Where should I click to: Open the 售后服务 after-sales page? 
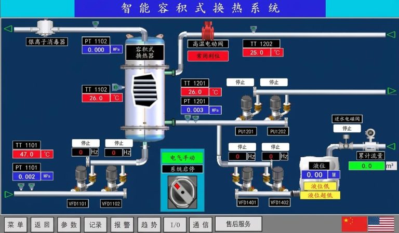238,224
